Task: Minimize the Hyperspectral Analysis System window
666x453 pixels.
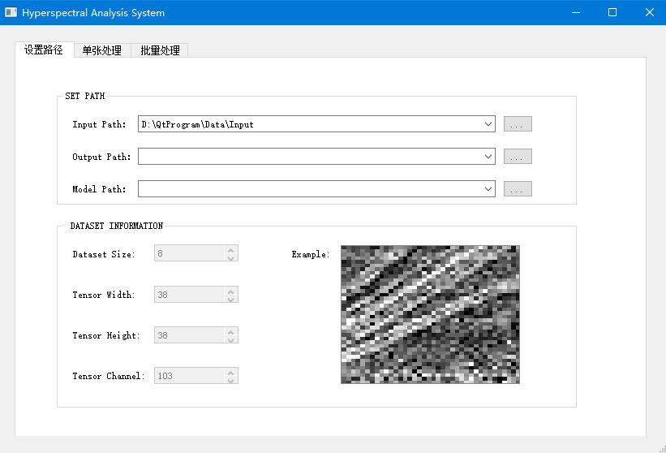Action: (x=576, y=12)
